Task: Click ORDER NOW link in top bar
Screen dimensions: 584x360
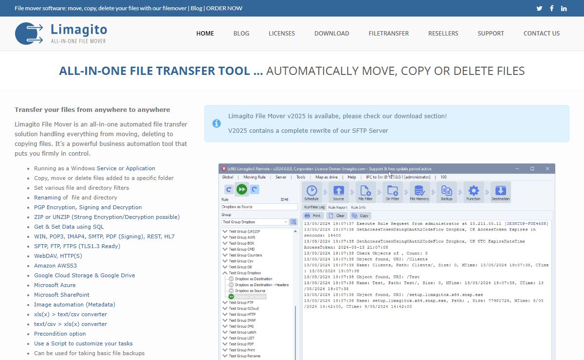Action: 224,8
